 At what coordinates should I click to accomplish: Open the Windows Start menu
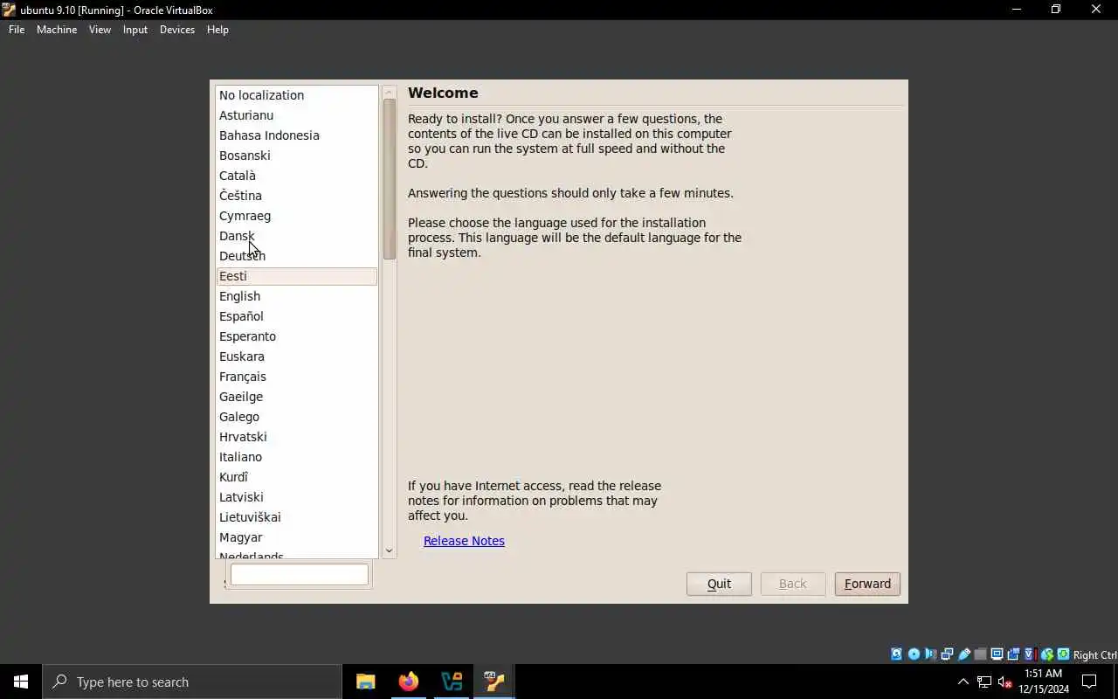[x=21, y=682]
